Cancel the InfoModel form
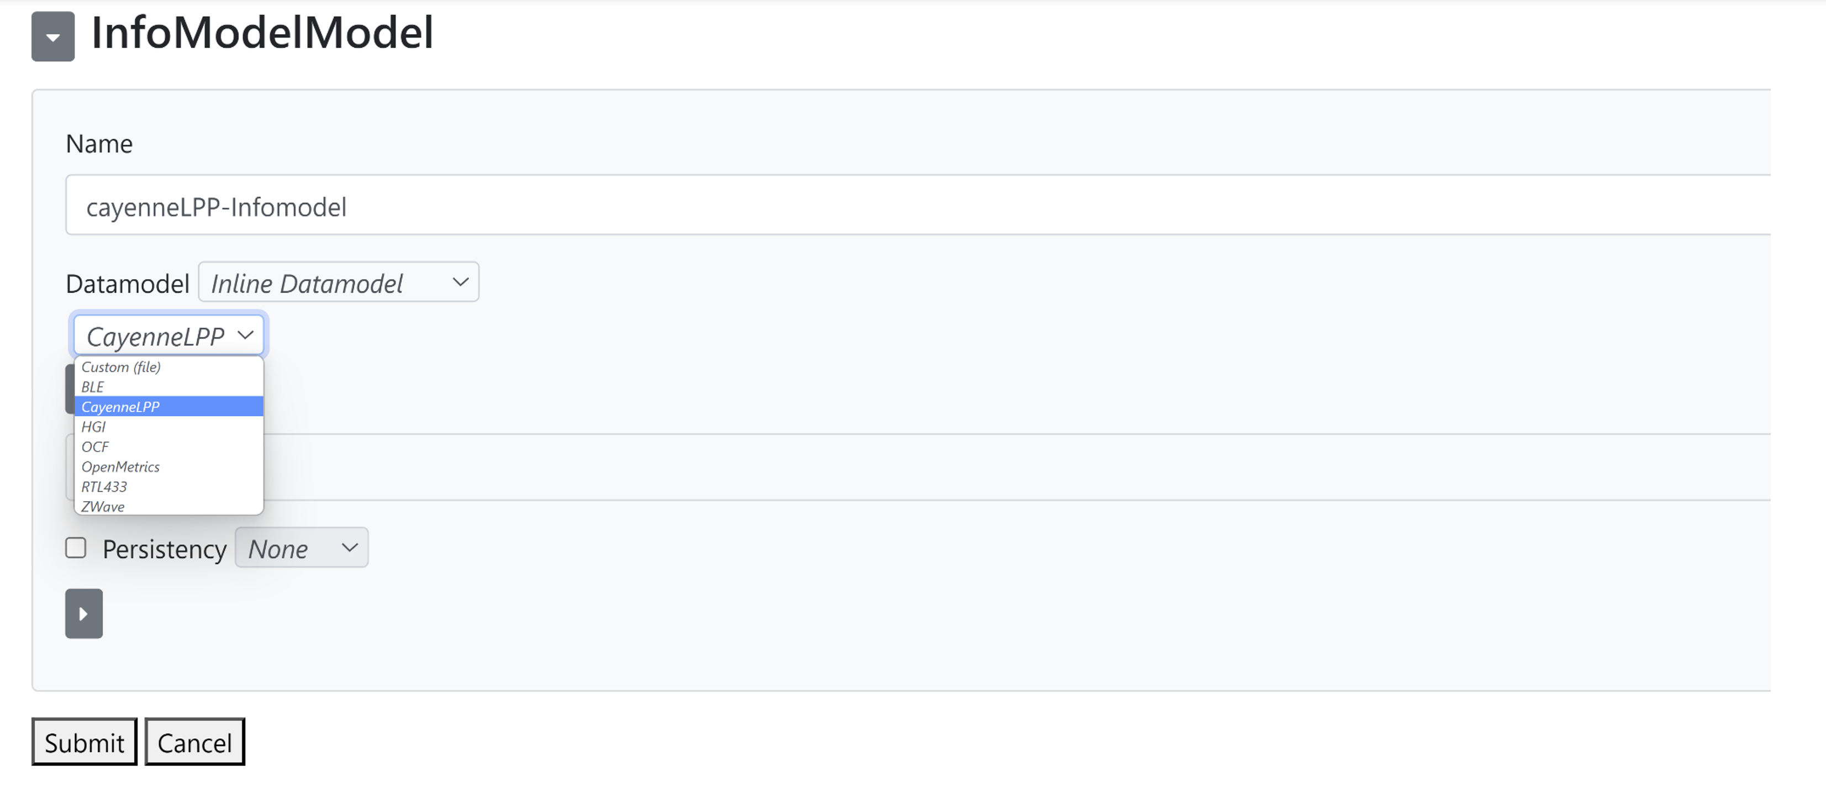The width and height of the screenshot is (1826, 793). pyautogui.click(x=194, y=742)
